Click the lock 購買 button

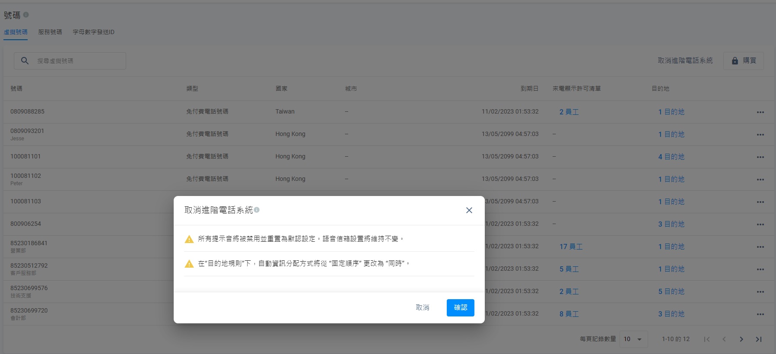coord(743,61)
